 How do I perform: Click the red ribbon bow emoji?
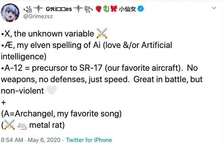(114, 9)
